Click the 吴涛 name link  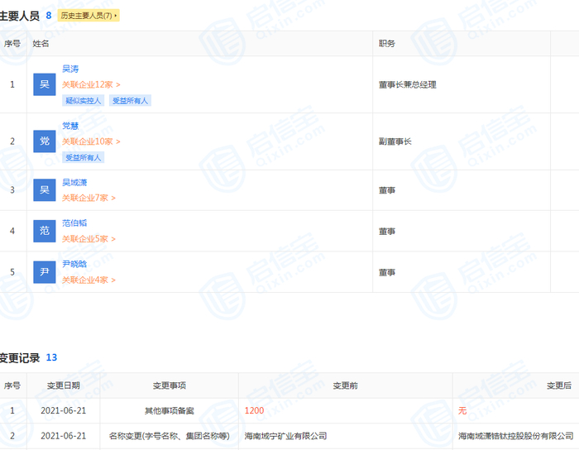[70, 69]
